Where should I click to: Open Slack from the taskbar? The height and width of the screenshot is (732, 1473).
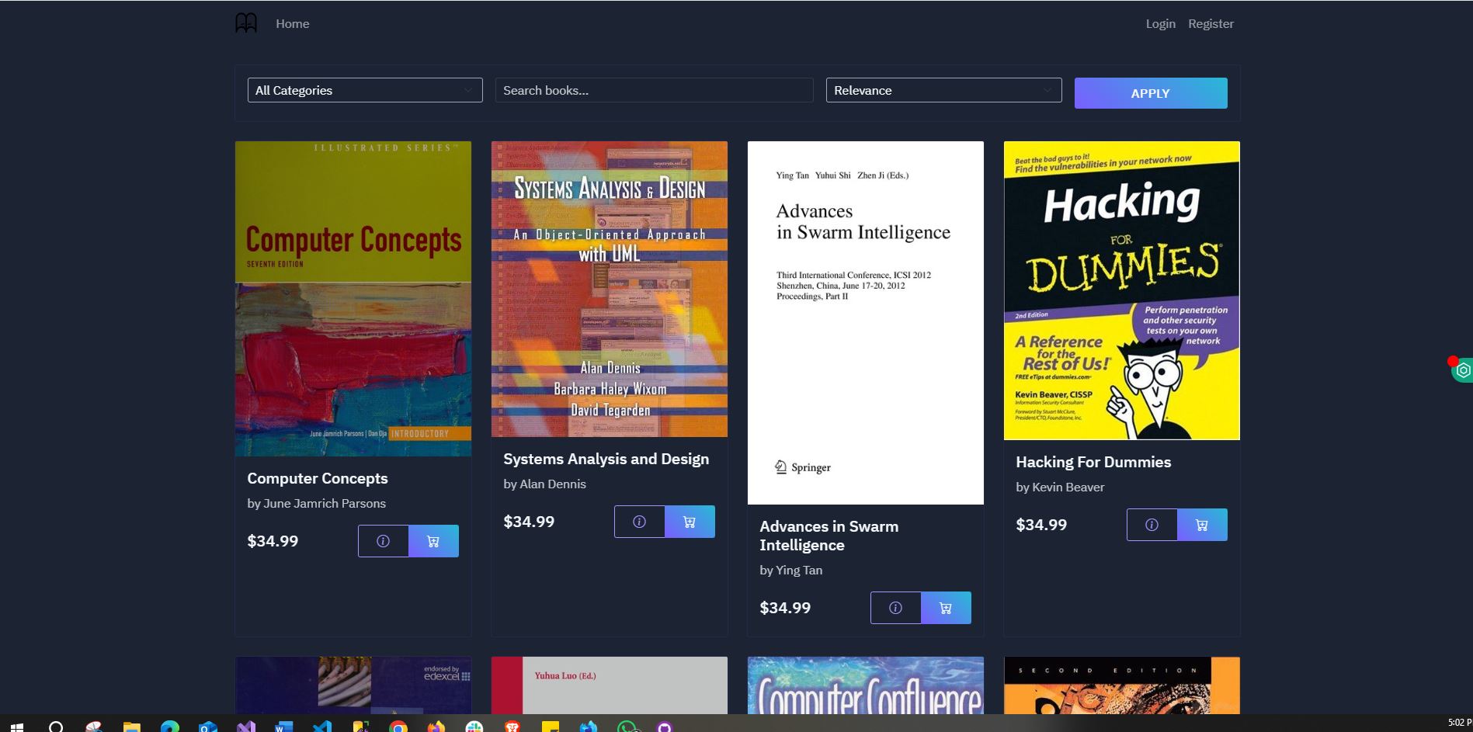(x=474, y=727)
